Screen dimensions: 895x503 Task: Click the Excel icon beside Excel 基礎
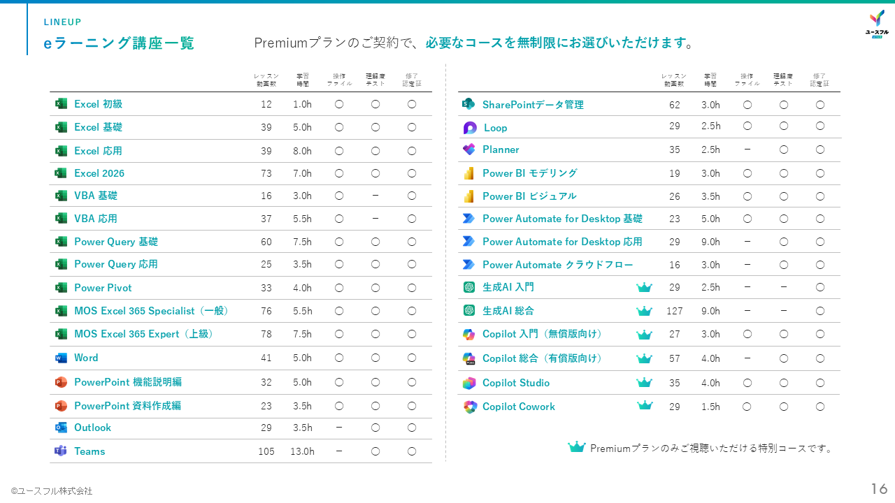click(x=62, y=127)
